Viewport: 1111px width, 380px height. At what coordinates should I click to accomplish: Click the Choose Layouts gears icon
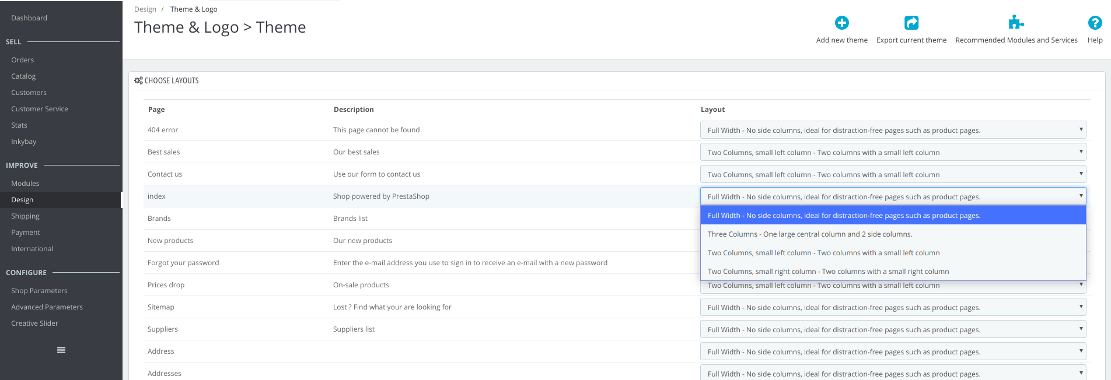click(138, 80)
